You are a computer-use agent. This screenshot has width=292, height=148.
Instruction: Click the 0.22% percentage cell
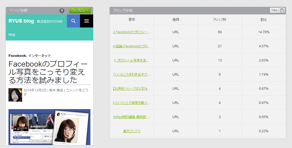click(x=264, y=131)
